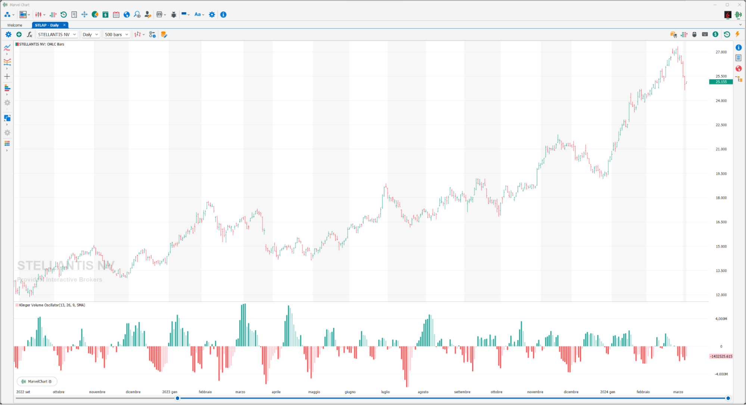Click the colored grid icon in sidebar
Screen dimensions: 746x405
[x=7, y=143]
